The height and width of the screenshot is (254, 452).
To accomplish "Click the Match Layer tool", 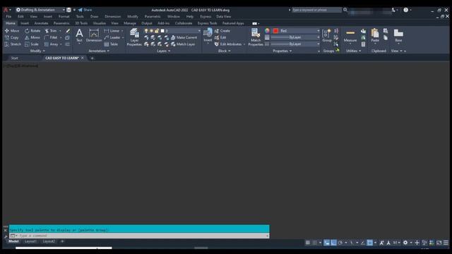I will (x=183, y=44).
